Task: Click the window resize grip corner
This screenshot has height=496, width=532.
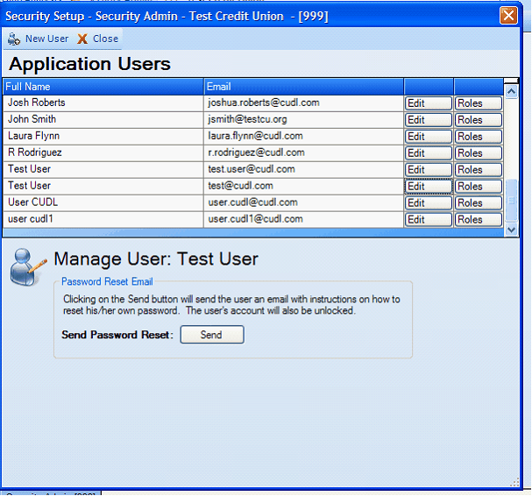Action: click(x=514, y=482)
